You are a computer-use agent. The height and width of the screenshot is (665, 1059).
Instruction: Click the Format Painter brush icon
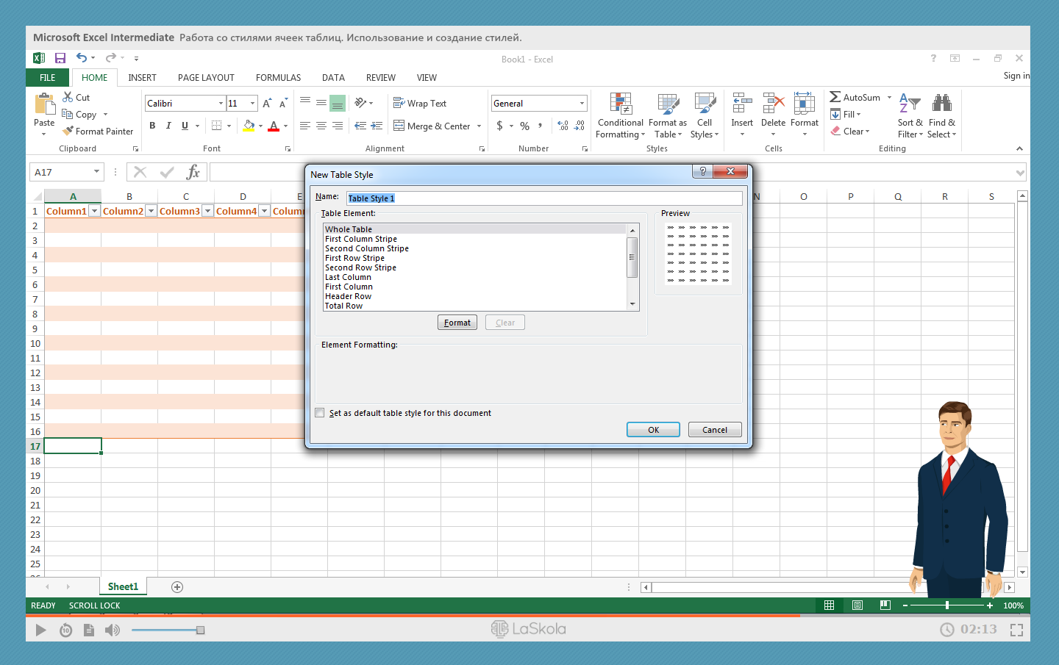point(68,131)
